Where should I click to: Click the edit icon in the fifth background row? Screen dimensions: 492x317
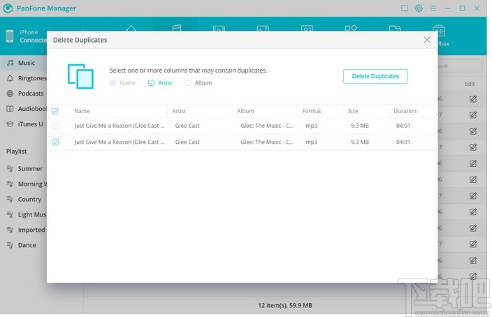(x=473, y=163)
